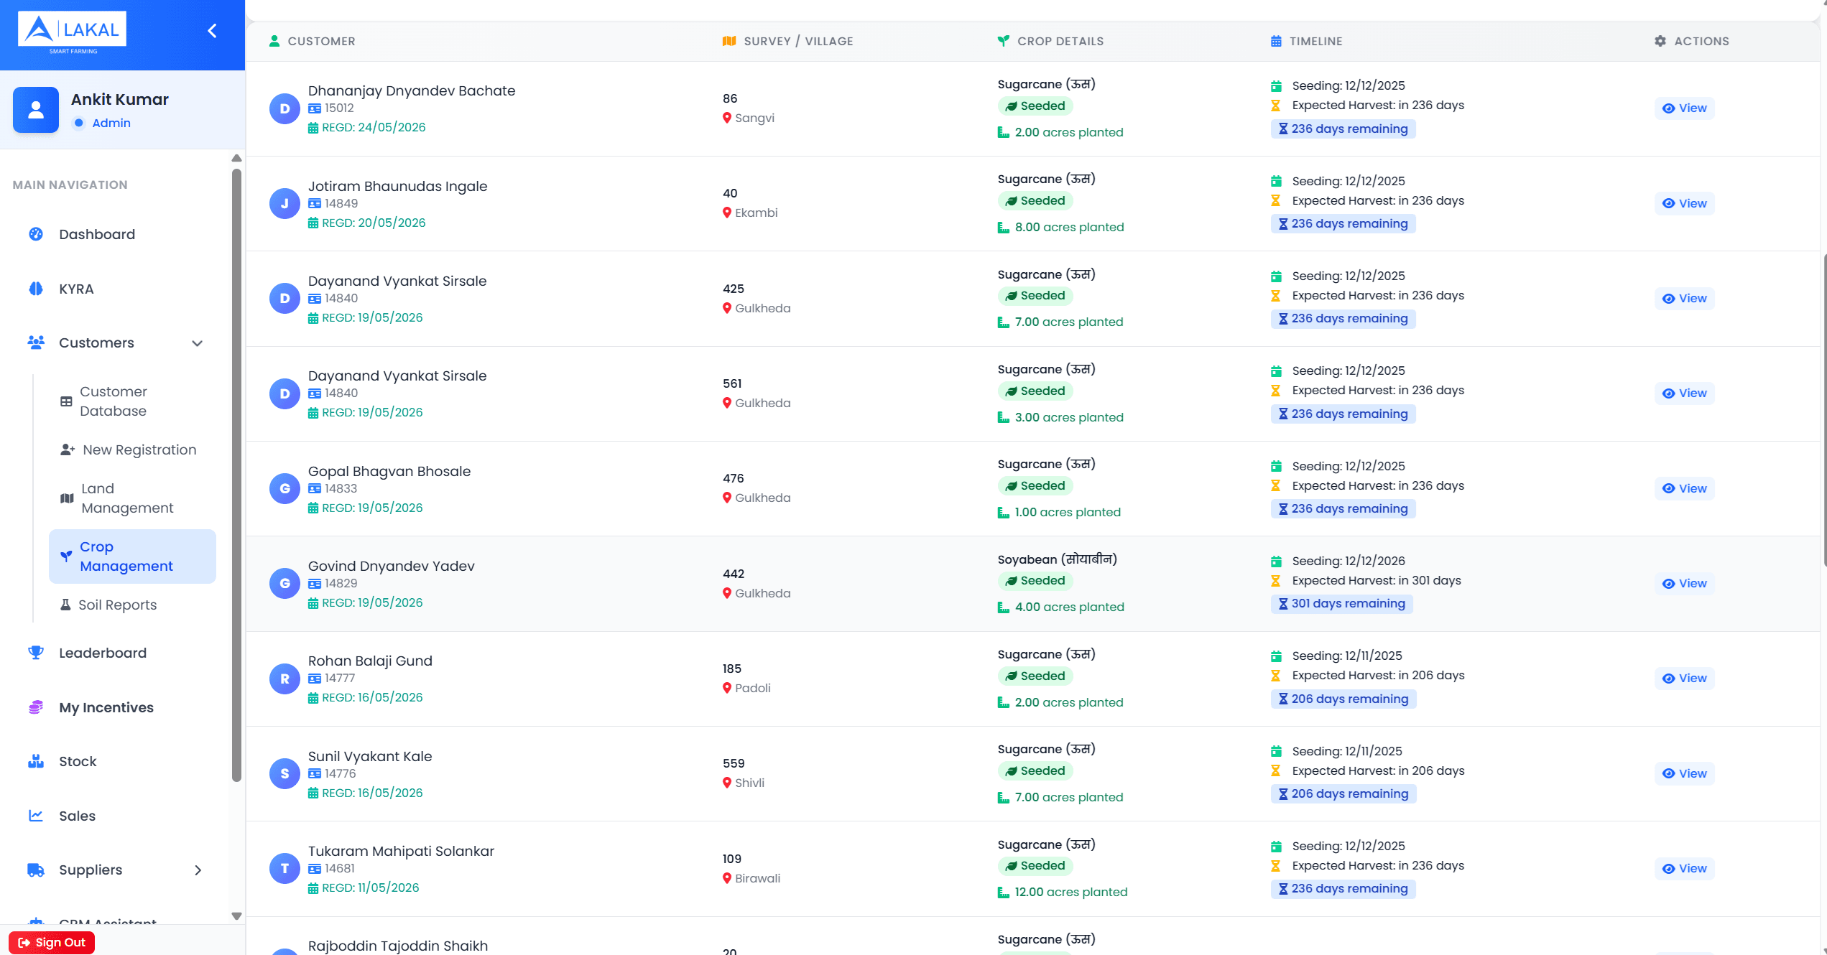Click the New Registration user-plus icon

click(68, 449)
